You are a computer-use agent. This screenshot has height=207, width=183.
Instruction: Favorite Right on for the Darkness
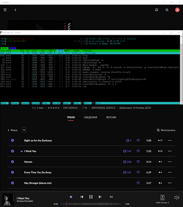coord(138,140)
